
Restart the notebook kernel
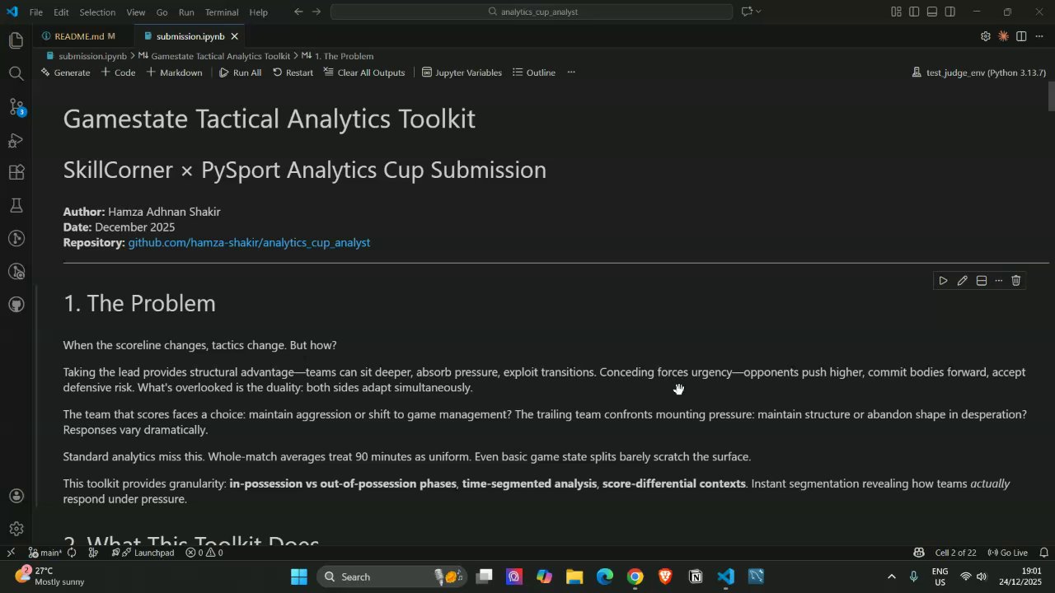pos(293,72)
